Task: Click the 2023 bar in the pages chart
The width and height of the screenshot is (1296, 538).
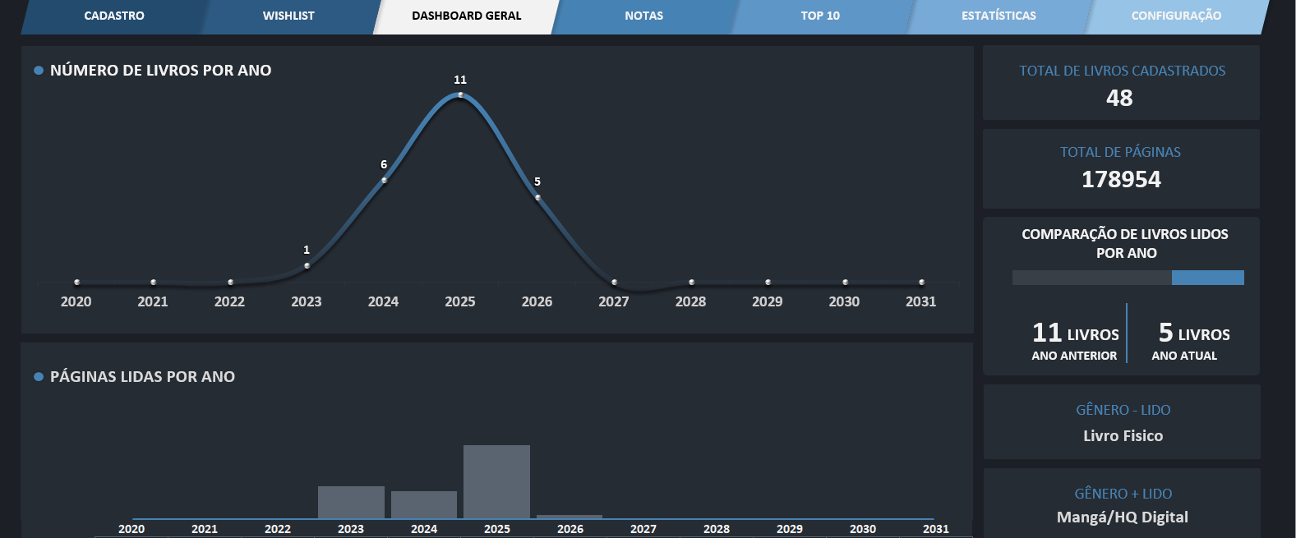Action: click(x=351, y=503)
